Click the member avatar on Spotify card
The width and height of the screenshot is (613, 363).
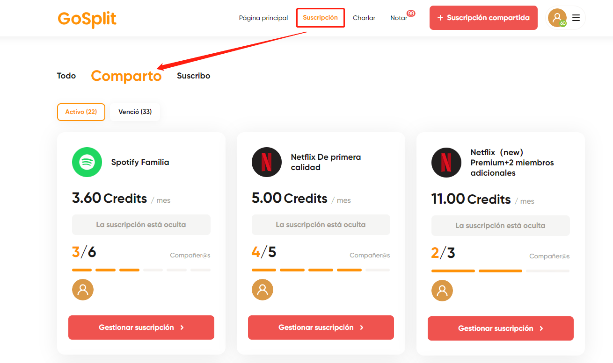[83, 290]
